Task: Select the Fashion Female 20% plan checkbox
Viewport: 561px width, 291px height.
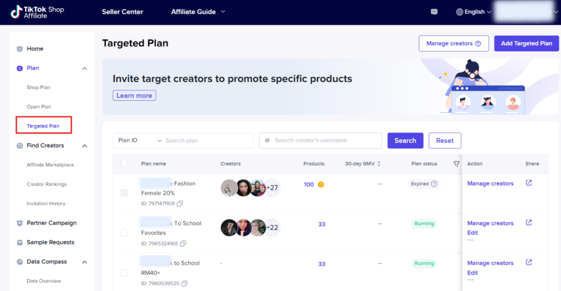Action: pos(124,193)
